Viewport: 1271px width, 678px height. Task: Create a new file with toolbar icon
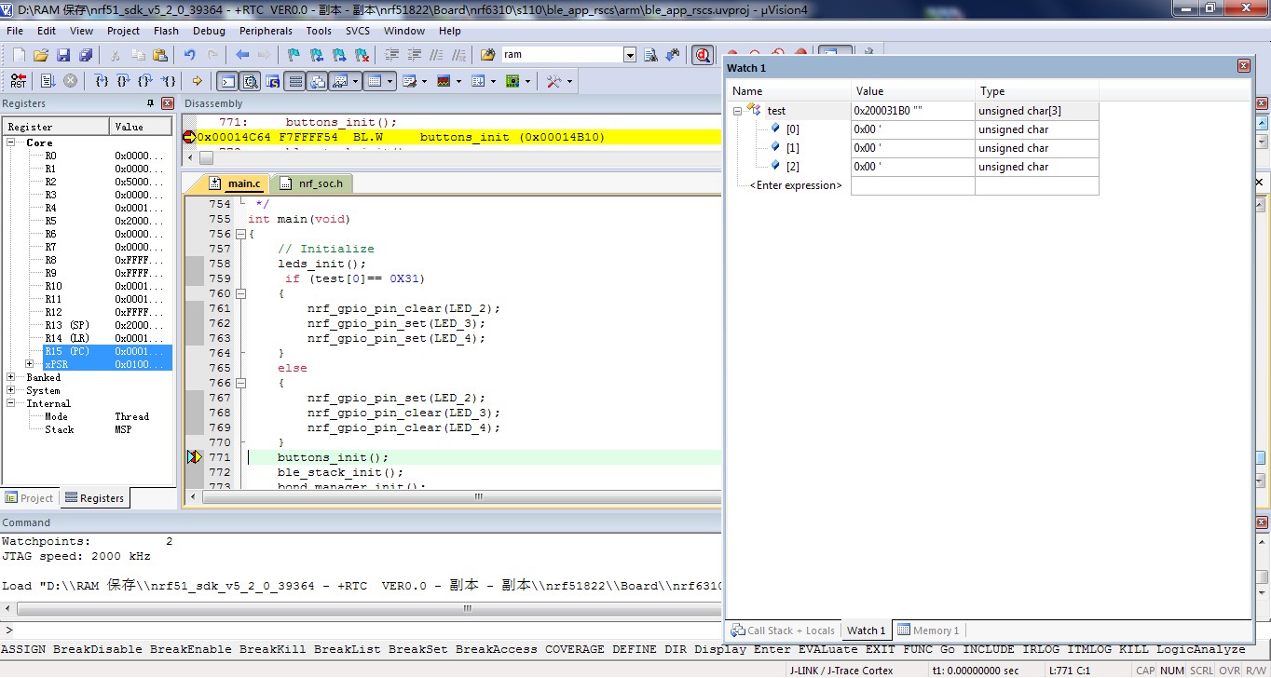19,55
